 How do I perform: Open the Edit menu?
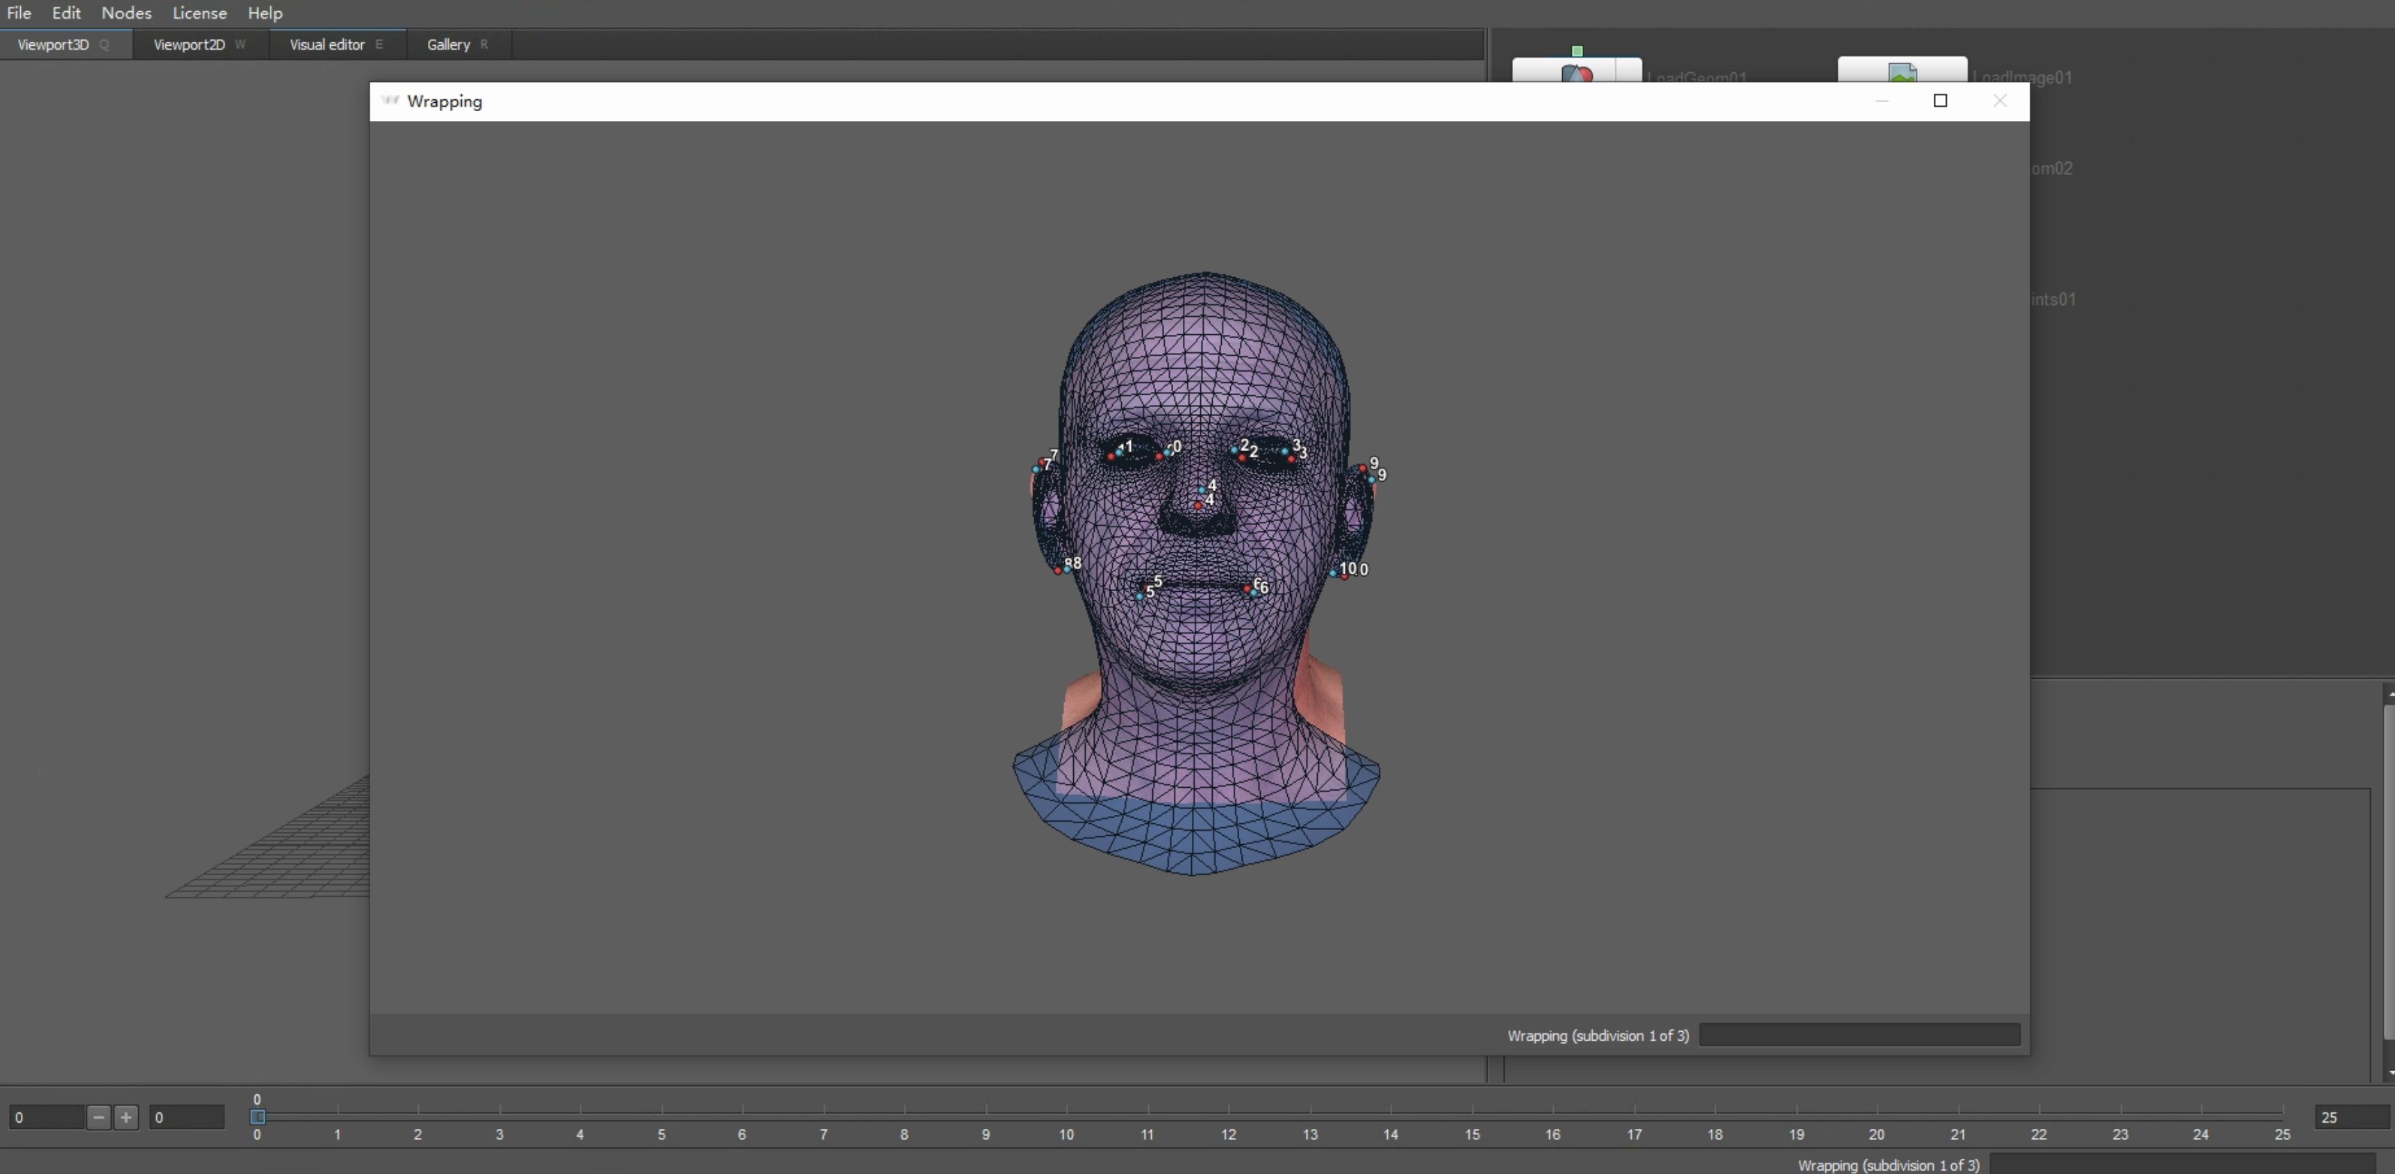66,13
